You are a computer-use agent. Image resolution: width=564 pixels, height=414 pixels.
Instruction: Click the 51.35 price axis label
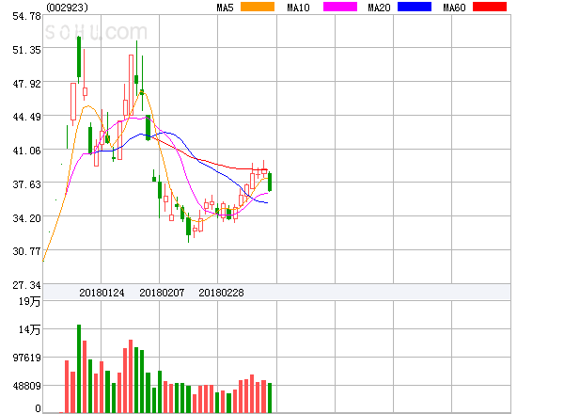pos(26,50)
